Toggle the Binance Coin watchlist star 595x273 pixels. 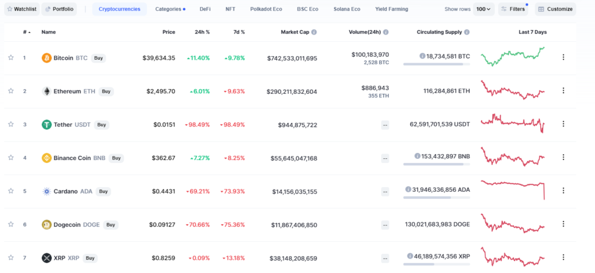pyautogui.click(x=10, y=158)
